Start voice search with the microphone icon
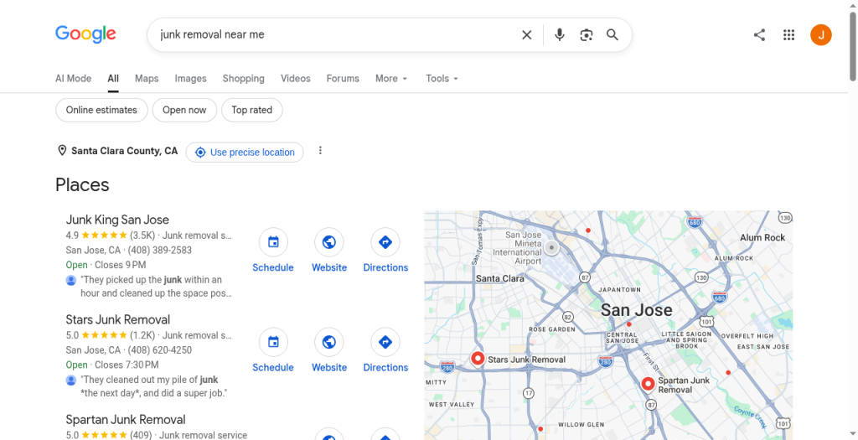Image resolution: width=858 pixels, height=440 pixels. tap(559, 35)
